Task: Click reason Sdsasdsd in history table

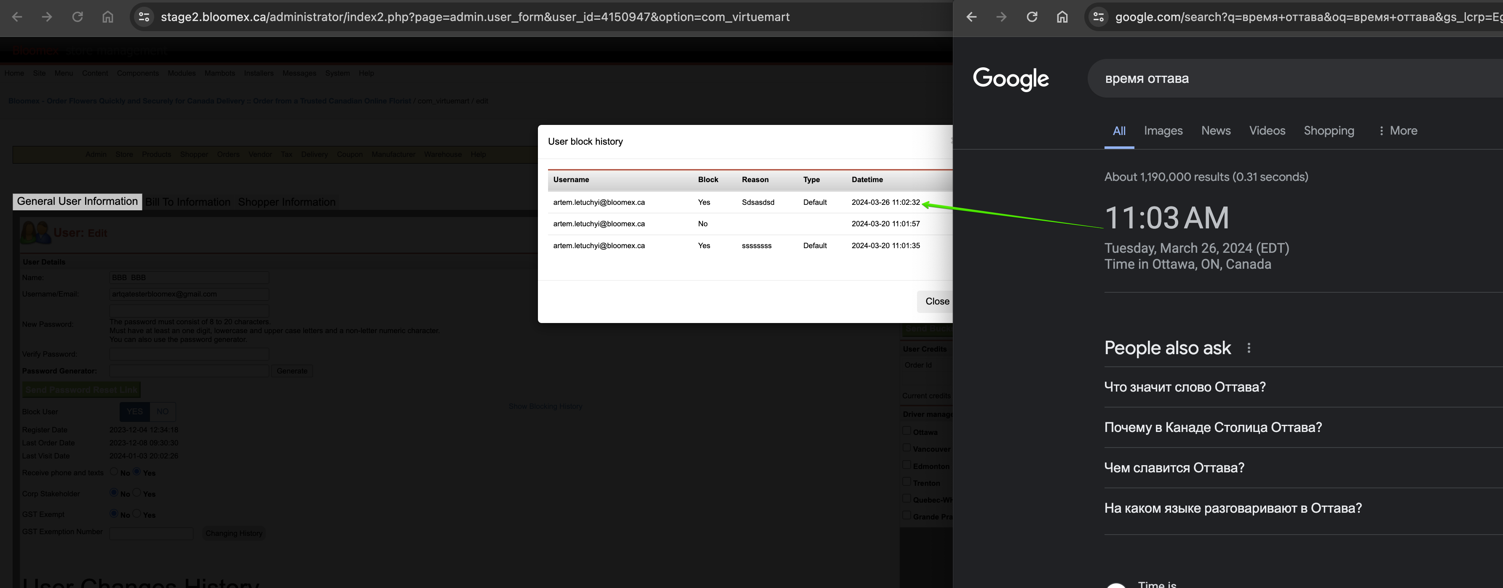Action: point(758,202)
